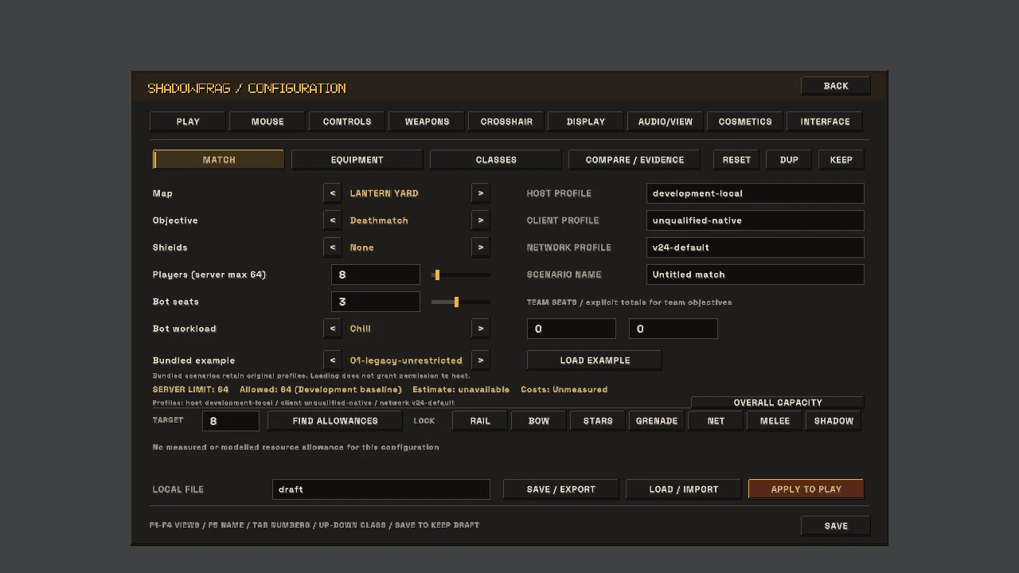Toggle the BOW lock button
1019x573 pixels.
[x=539, y=421]
